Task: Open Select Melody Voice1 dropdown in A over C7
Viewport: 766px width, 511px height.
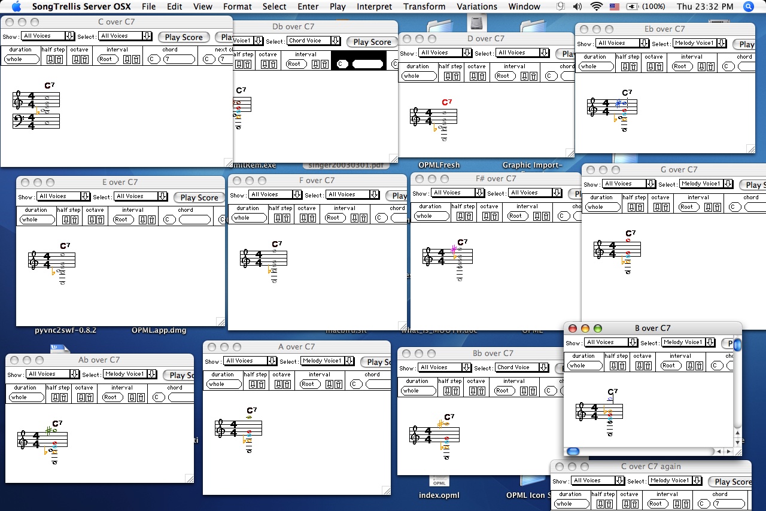Action: pyautogui.click(x=327, y=361)
